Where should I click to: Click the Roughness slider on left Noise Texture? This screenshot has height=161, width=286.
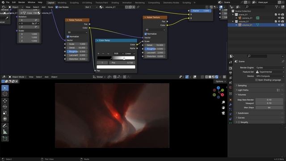pyautogui.click(x=77, y=52)
